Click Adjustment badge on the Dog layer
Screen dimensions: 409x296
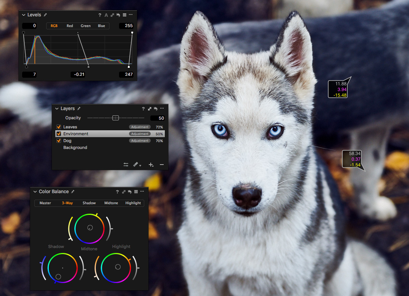[x=140, y=141]
